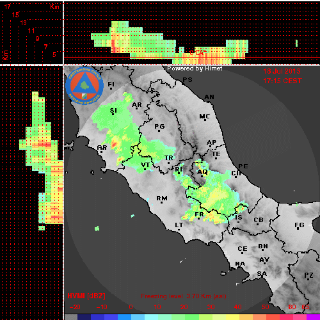Select the PZ city label on map
Screen dimensions: 320x320
tap(308, 275)
